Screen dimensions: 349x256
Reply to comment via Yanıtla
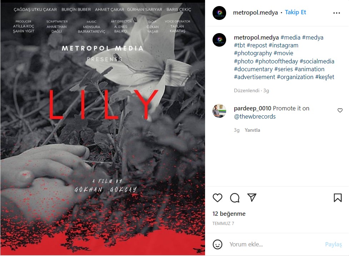coord(252,130)
